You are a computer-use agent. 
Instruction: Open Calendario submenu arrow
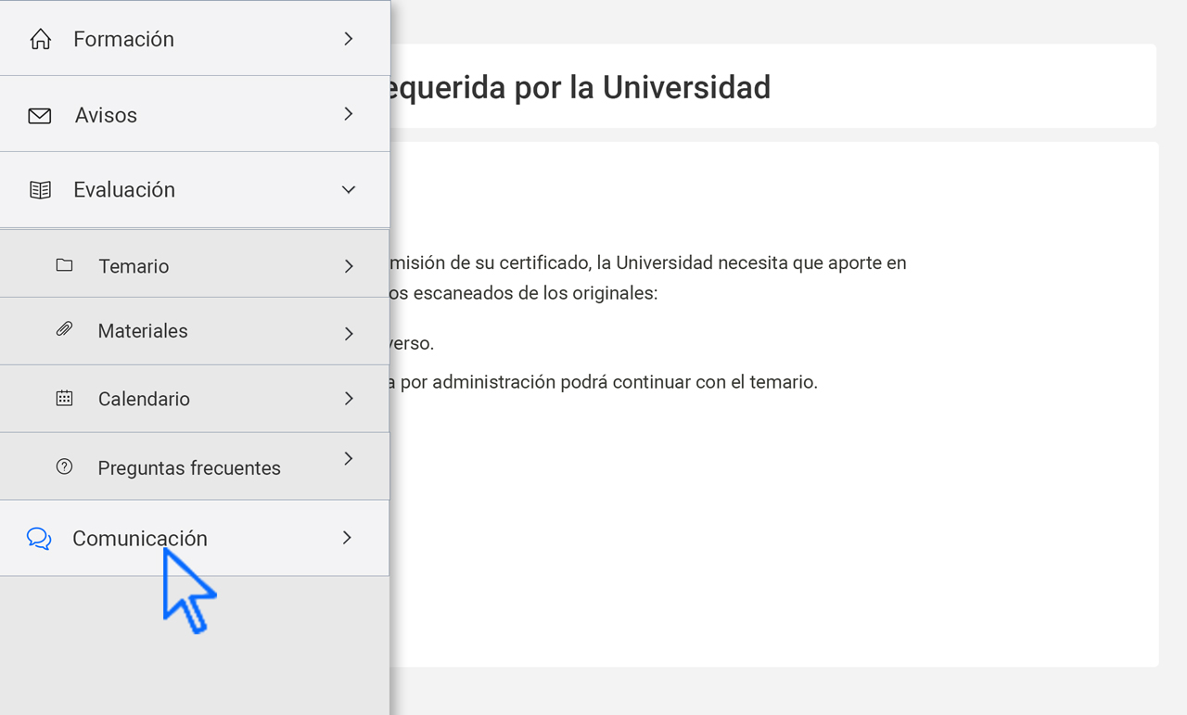pyautogui.click(x=349, y=398)
